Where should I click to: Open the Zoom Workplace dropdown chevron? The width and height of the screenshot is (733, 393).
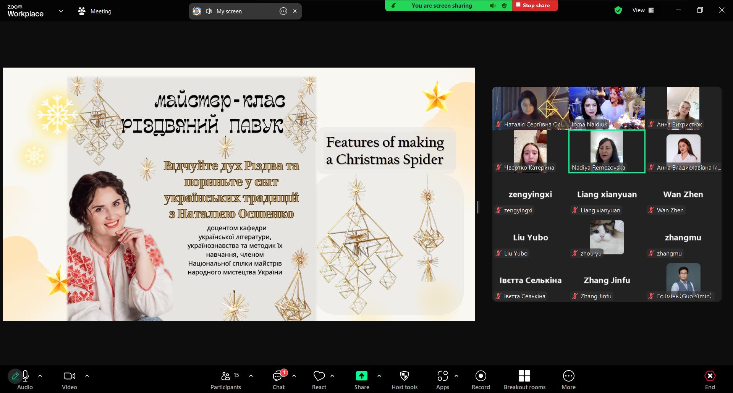point(61,11)
